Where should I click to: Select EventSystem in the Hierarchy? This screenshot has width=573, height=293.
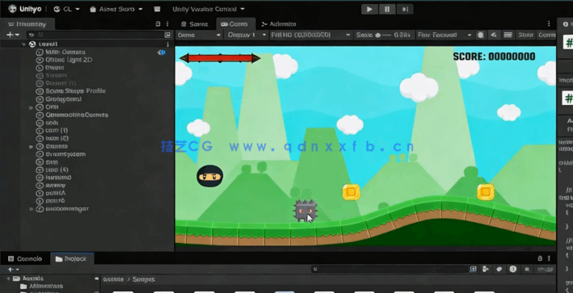pyautogui.click(x=65, y=154)
